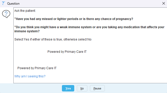This screenshot has width=167, height=93.
Task: Close the Question dialog with the X
Action: point(164,3)
